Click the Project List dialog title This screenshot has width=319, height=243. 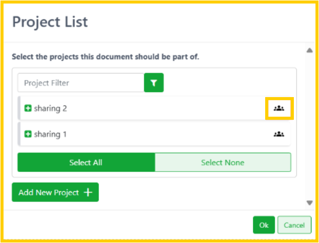50,22
